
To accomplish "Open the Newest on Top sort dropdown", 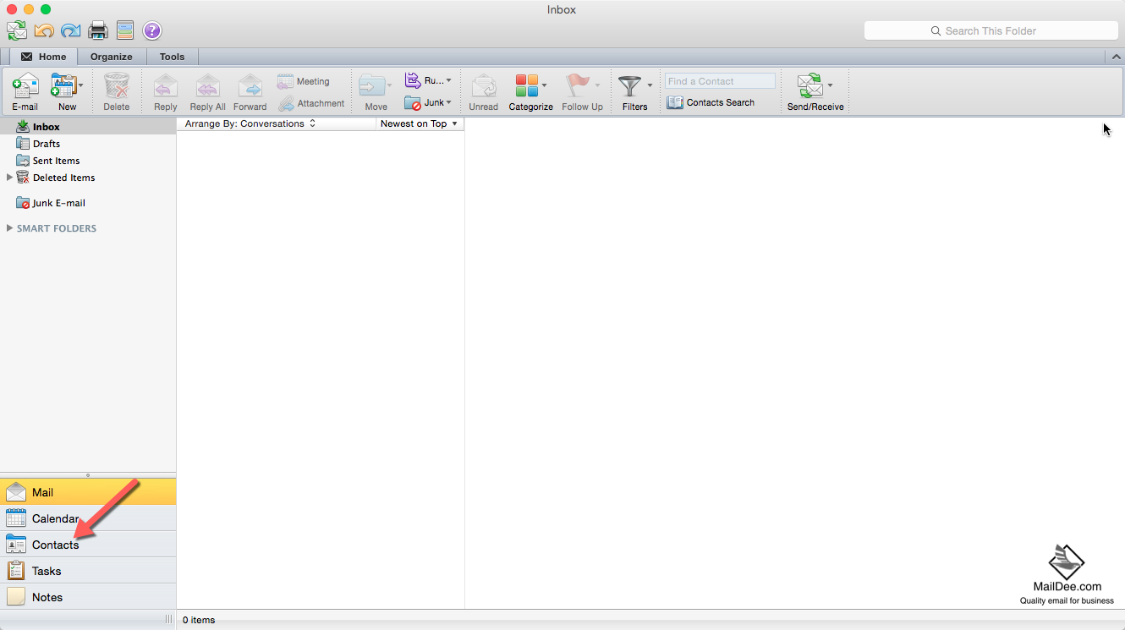I will pyautogui.click(x=419, y=123).
